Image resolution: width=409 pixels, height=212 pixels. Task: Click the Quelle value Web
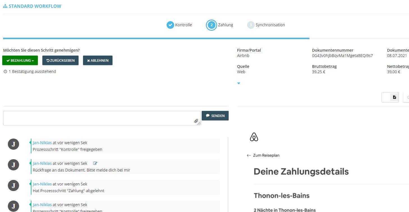tap(241, 72)
